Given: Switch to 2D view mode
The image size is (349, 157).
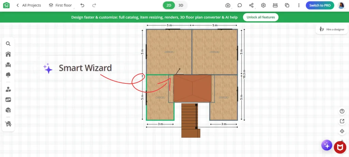Looking at the screenshot, I should point(169,5).
